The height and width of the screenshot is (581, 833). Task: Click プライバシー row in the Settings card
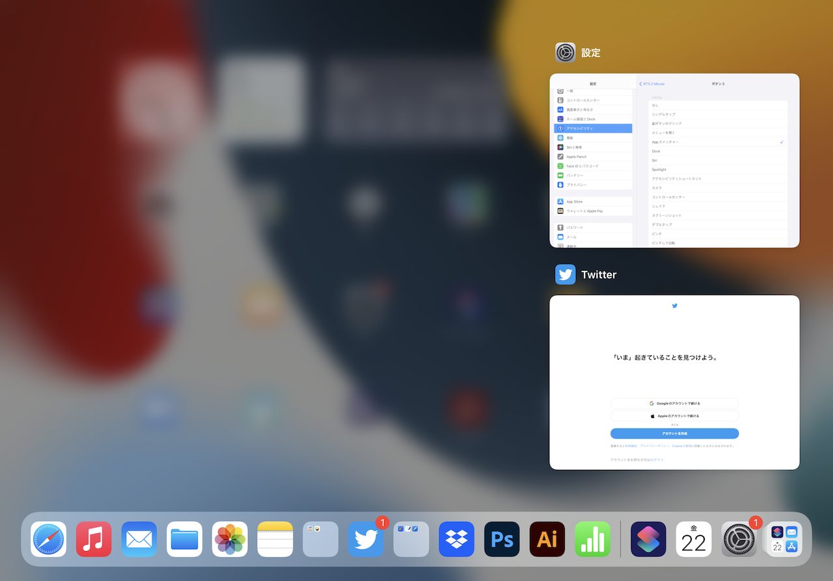point(593,185)
